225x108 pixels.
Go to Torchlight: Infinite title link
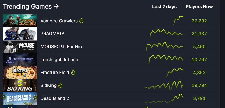(59, 60)
